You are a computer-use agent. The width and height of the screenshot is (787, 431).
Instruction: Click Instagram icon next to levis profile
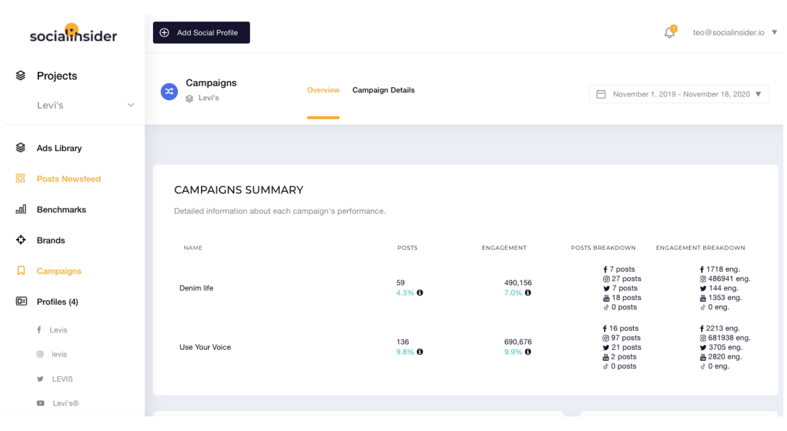pos(40,354)
